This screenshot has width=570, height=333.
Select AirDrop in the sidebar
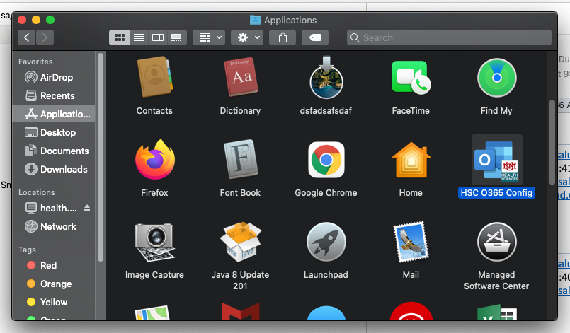tap(57, 77)
